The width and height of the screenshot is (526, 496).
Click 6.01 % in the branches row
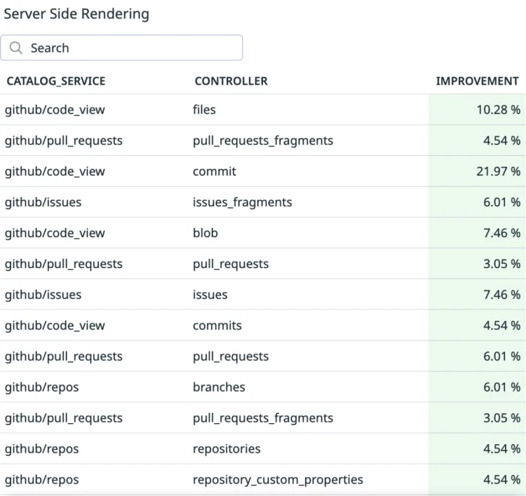[x=502, y=387]
